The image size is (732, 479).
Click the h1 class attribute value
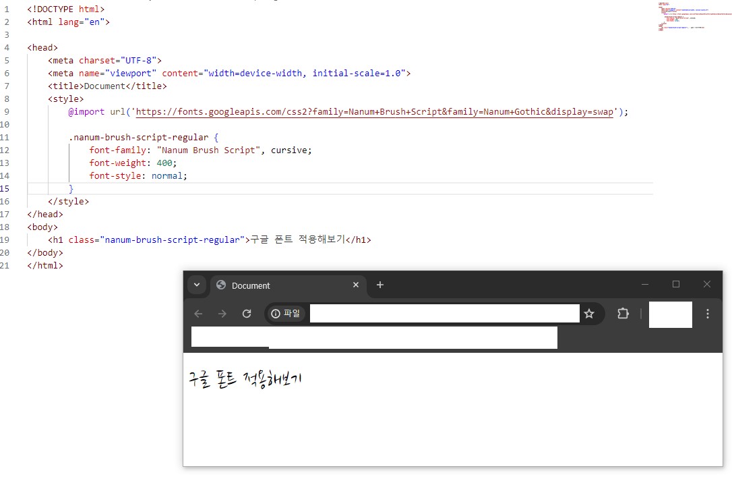(x=173, y=239)
